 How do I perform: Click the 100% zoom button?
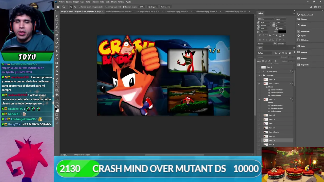coord(142,7)
